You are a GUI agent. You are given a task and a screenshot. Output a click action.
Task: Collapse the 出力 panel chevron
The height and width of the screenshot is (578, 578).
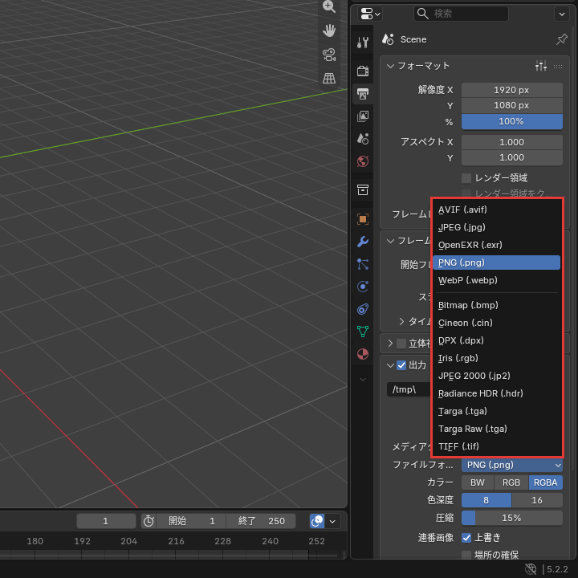pos(390,365)
